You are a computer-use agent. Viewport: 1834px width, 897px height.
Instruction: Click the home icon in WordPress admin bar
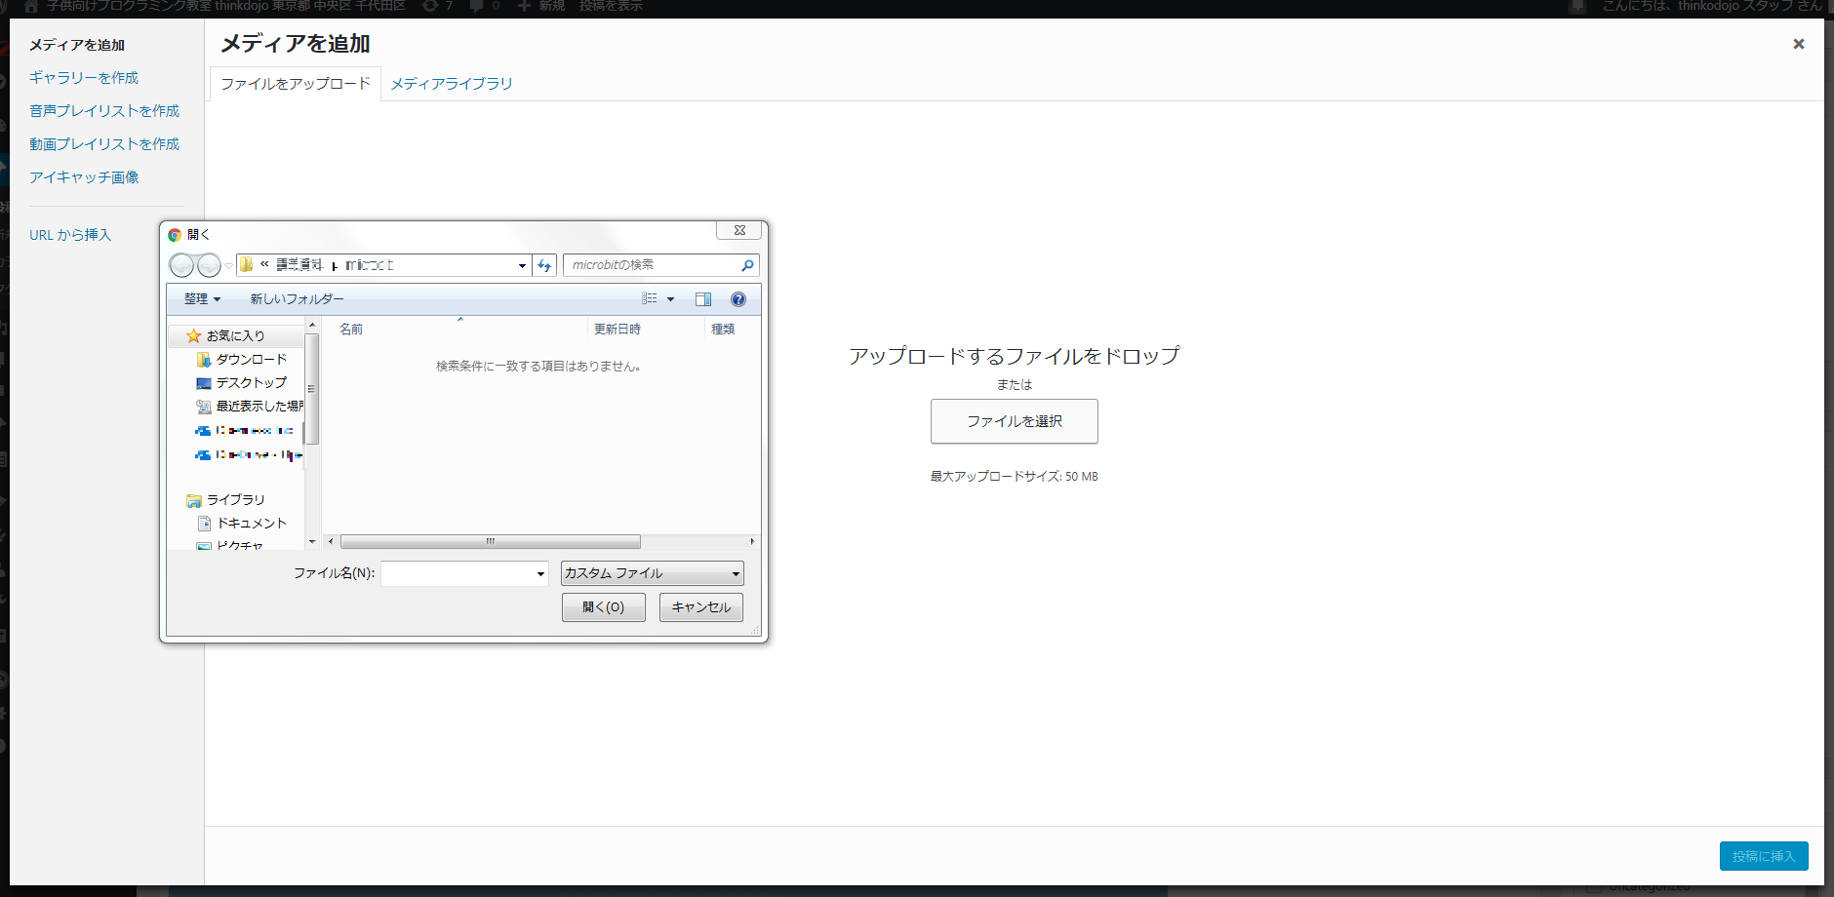[30, 6]
